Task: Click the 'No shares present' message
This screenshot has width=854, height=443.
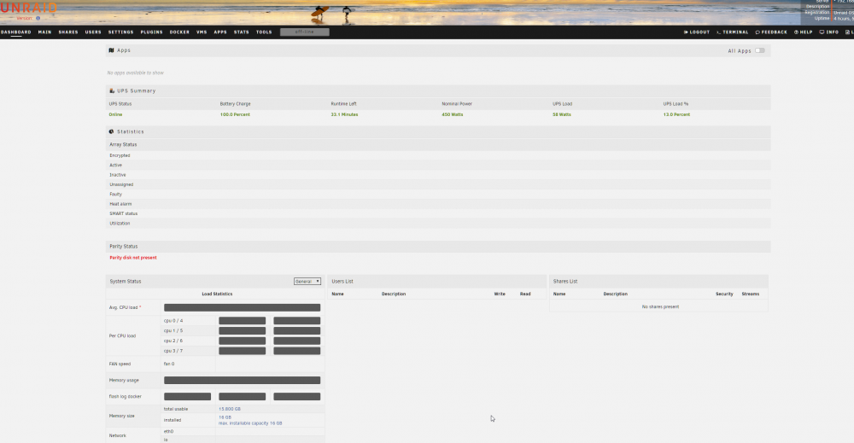Action: [660, 306]
